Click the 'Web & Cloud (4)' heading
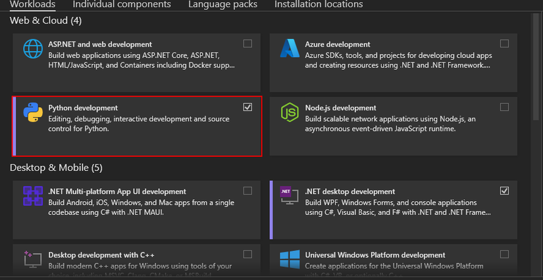 click(45, 21)
